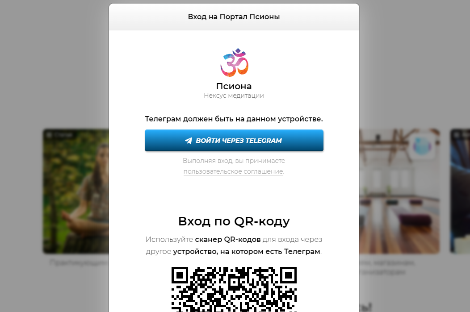Click the Выполняя вход, вы принимаете text

pos(234,161)
